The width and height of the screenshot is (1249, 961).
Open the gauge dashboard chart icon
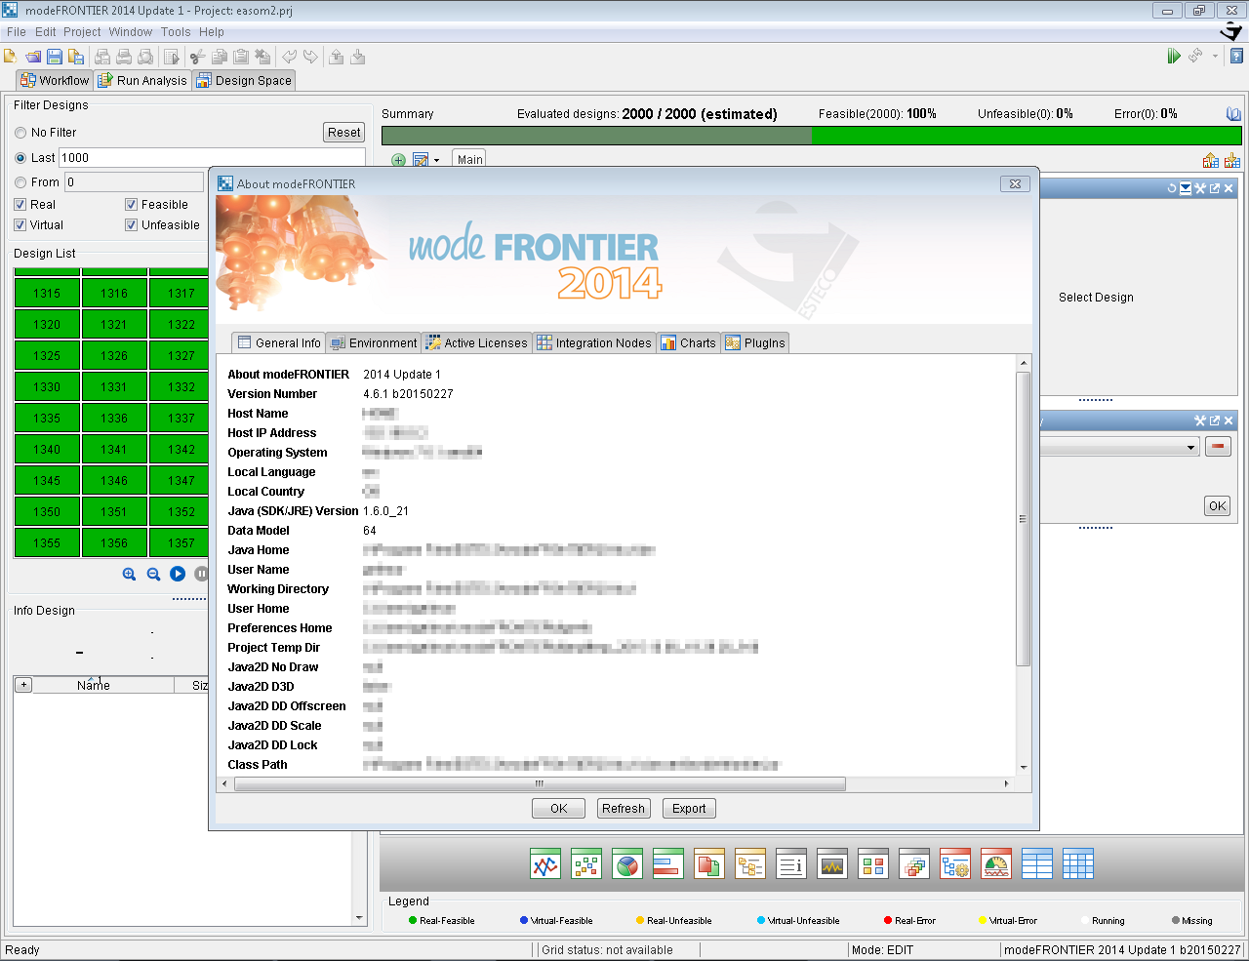point(996,864)
